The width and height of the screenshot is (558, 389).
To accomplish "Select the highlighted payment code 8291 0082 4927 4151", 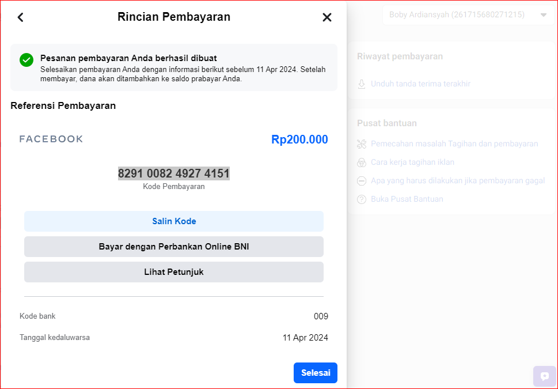I will pos(174,173).
